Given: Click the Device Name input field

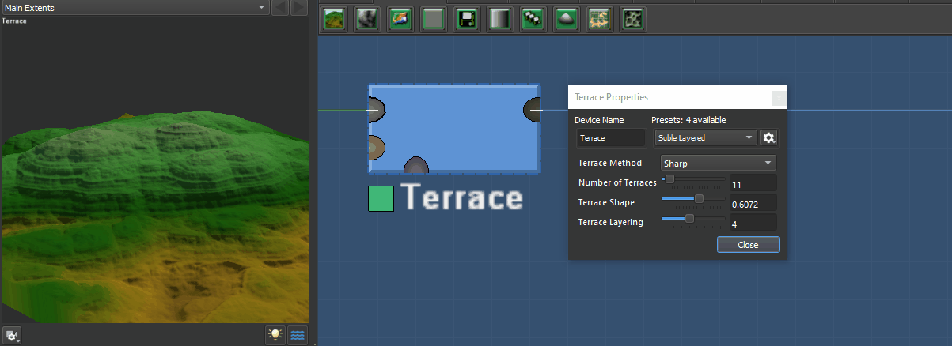Looking at the screenshot, I should pyautogui.click(x=611, y=137).
